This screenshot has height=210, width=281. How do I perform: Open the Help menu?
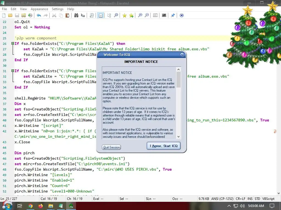71,9
